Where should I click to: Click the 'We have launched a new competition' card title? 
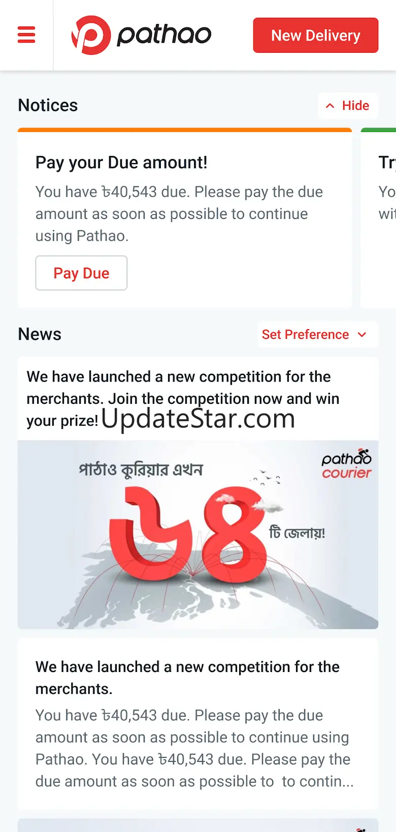pos(187,678)
